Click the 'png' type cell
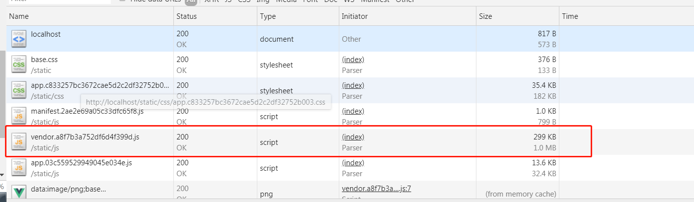694x202 pixels. click(266, 194)
